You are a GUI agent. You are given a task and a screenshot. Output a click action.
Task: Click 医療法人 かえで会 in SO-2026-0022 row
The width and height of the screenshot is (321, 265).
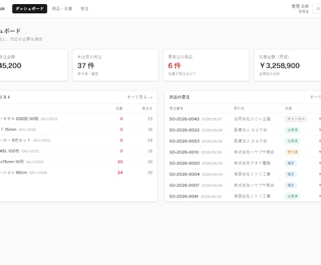(x=251, y=130)
